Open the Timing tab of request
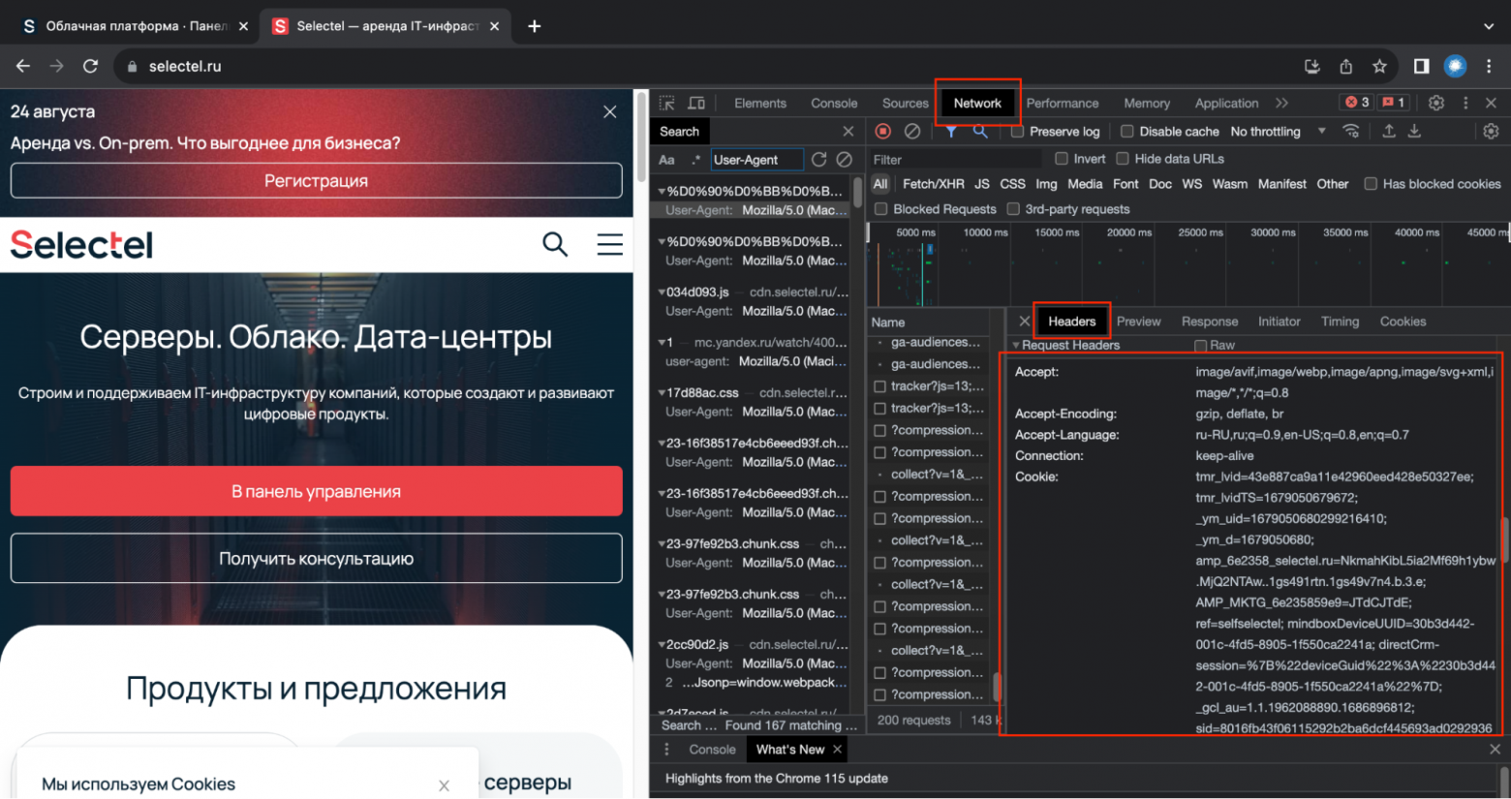Screen dimensions: 1511x799 click(1340, 322)
